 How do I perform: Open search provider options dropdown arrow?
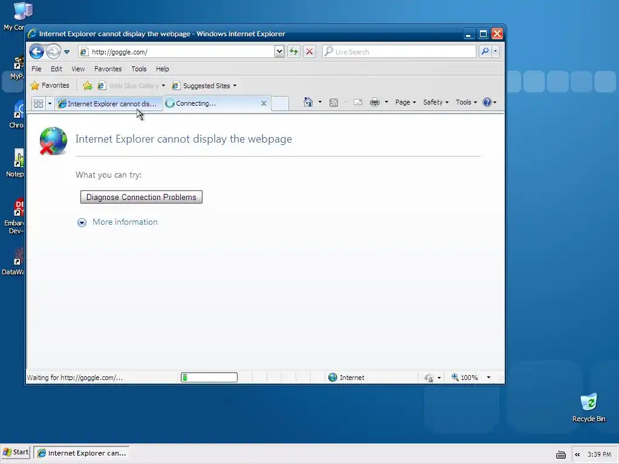495,51
